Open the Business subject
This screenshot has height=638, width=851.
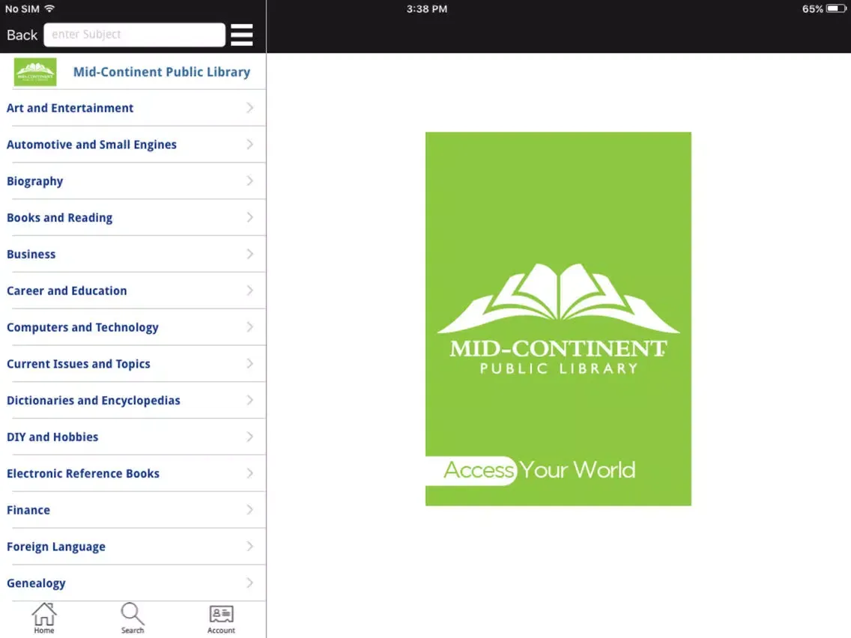[133, 254]
